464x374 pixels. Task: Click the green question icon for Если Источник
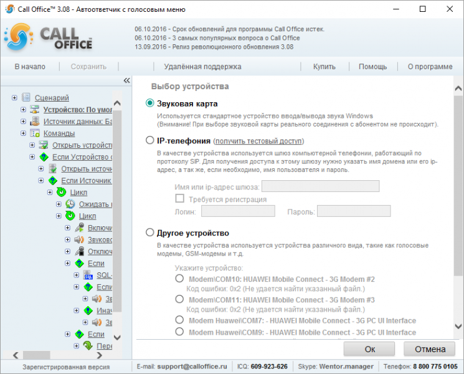click(x=52, y=180)
